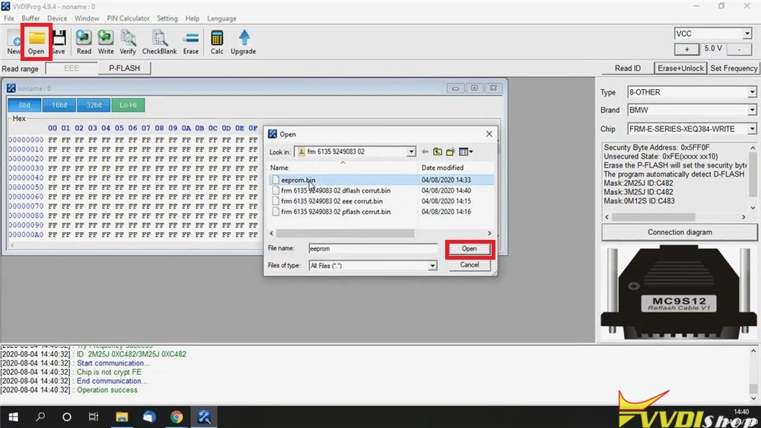The image size is (761, 428).
Task: Open taskbar search magnifier
Action: [40, 417]
